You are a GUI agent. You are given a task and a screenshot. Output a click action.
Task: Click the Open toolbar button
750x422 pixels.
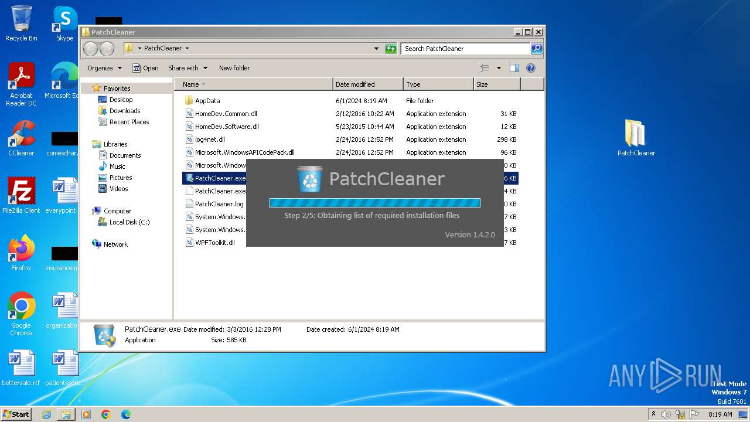point(145,68)
